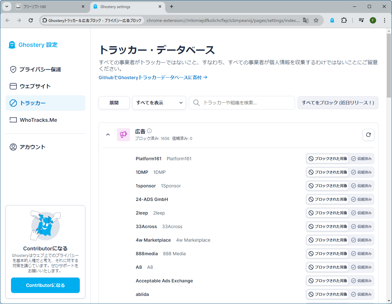Click the 1sponsor tracker name
Screen dimensions: 392x304
click(146, 186)
